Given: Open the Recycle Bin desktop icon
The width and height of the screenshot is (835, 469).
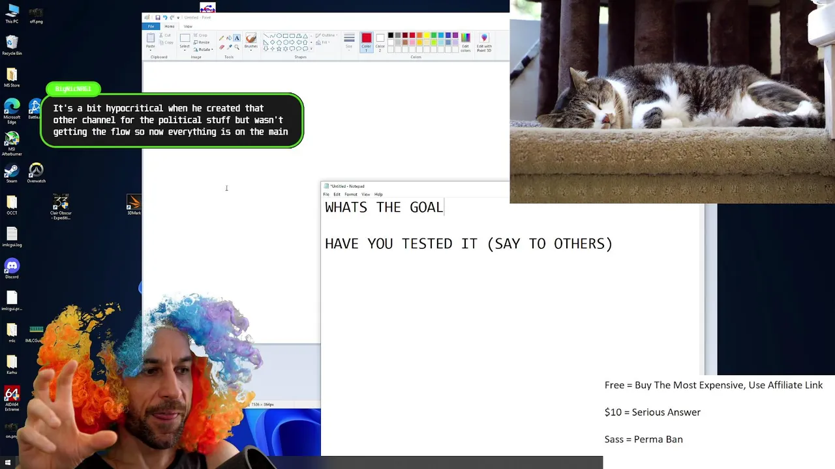Looking at the screenshot, I should pyautogui.click(x=12, y=46).
